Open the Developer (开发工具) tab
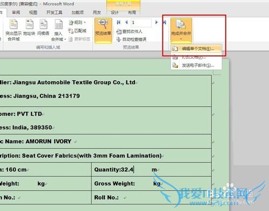 coord(54,12)
